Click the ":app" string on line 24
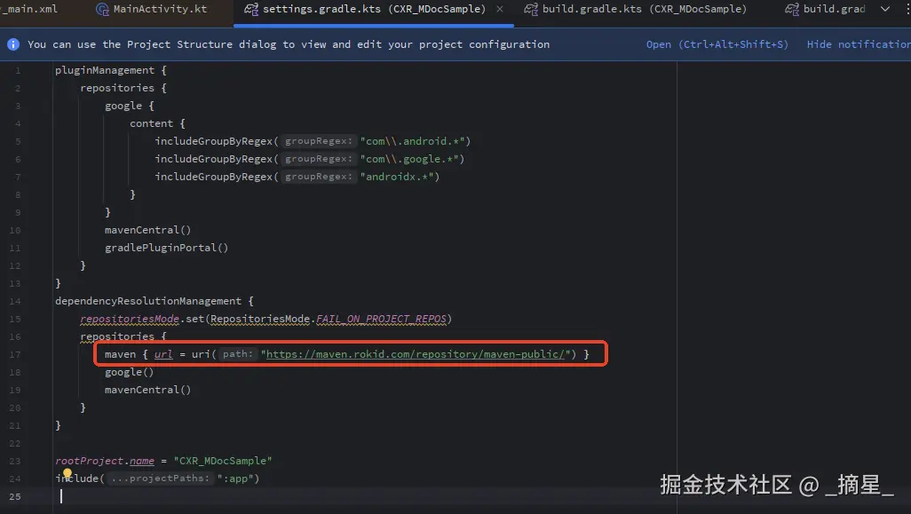The height and width of the screenshot is (514, 911). pos(234,478)
